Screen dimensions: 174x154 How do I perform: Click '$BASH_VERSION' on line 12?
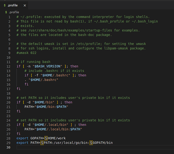[47, 67]
